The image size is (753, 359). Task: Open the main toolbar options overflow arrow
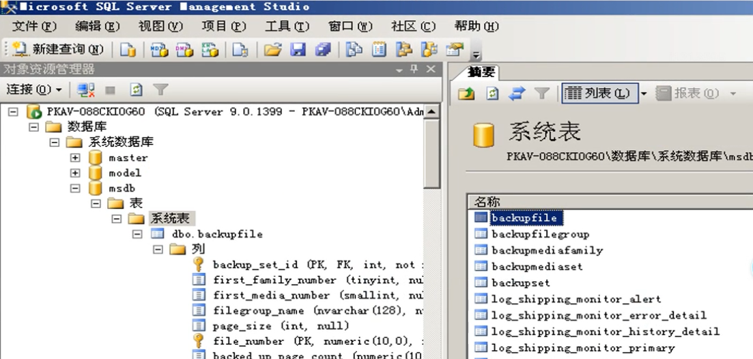pyautogui.click(x=476, y=54)
